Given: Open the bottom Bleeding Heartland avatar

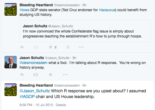Looking at the screenshot, I should coord(11,90).
